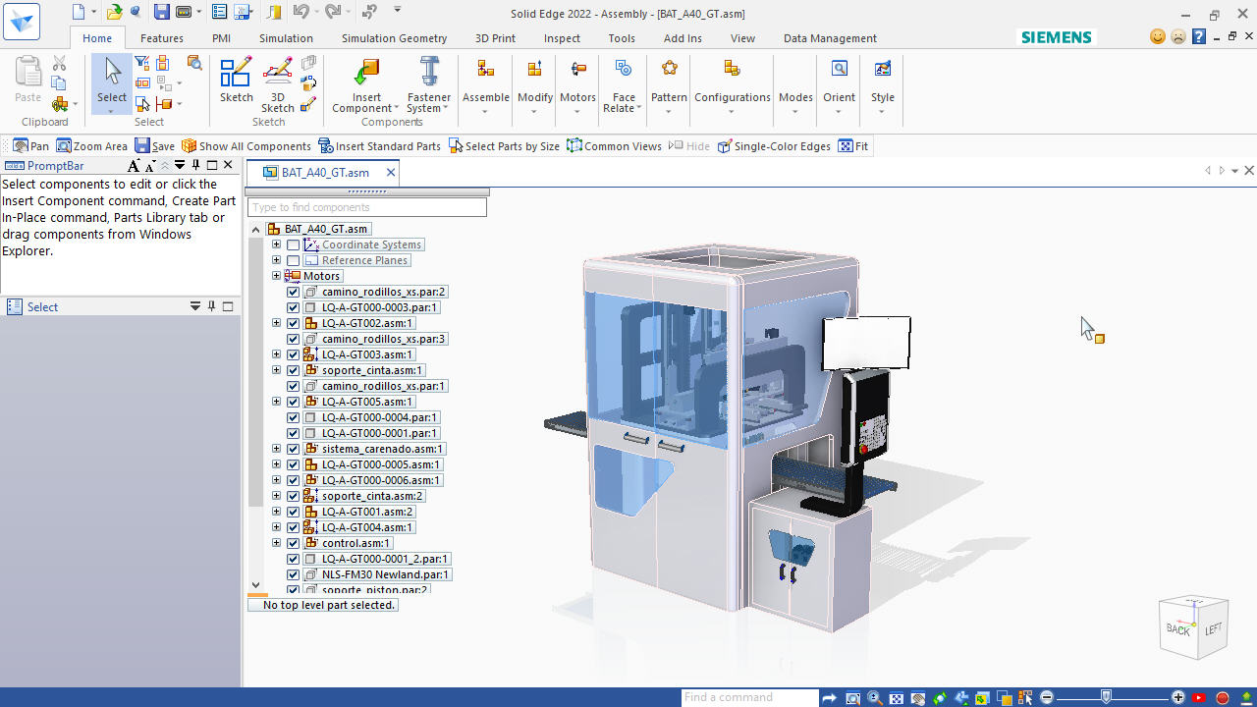This screenshot has width=1257, height=707.
Task: Open the Simulation Geometry tab
Action: pos(394,38)
